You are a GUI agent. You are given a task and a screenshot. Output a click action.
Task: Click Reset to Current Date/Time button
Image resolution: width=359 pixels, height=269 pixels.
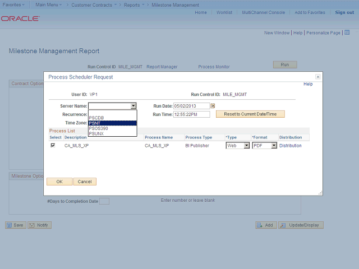pyautogui.click(x=250, y=114)
